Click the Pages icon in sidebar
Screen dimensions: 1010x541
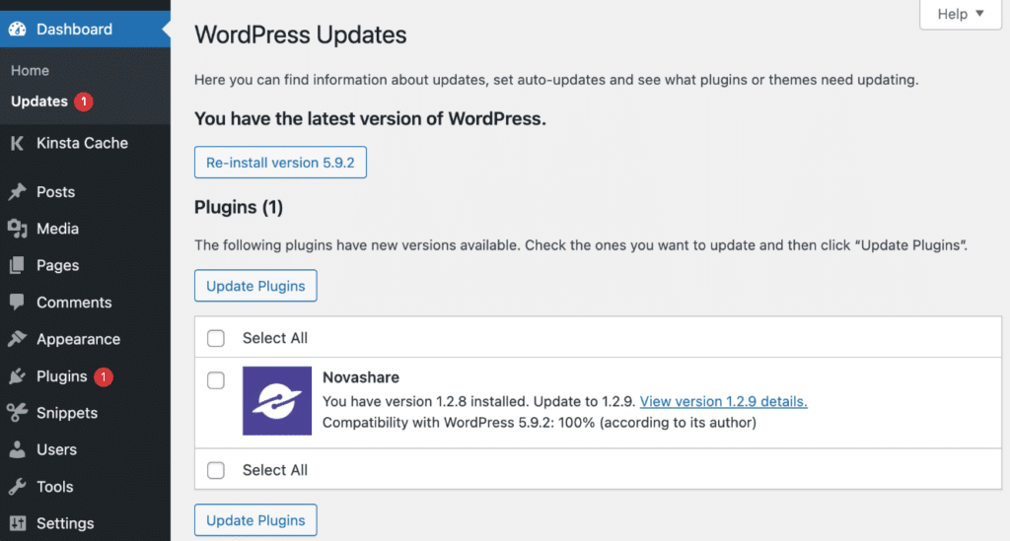click(x=18, y=265)
